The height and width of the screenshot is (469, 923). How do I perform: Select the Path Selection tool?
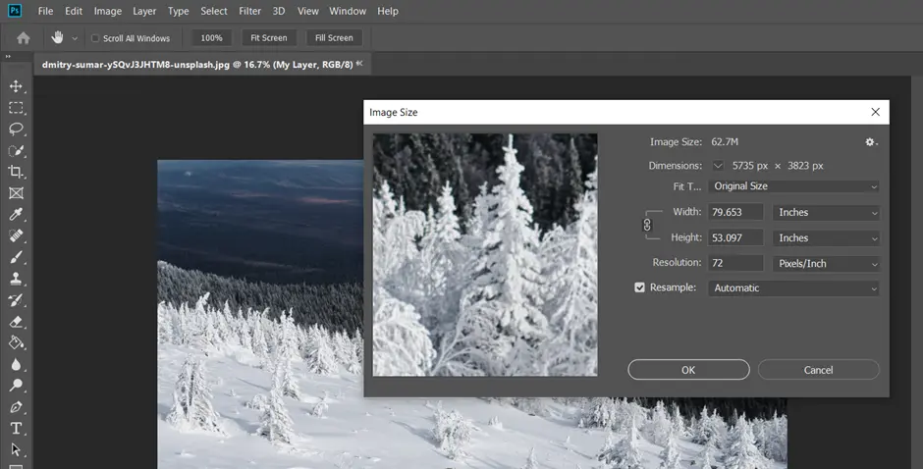click(x=16, y=449)
